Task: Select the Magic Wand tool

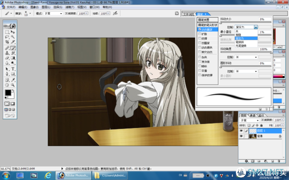Action: [13, 37]
